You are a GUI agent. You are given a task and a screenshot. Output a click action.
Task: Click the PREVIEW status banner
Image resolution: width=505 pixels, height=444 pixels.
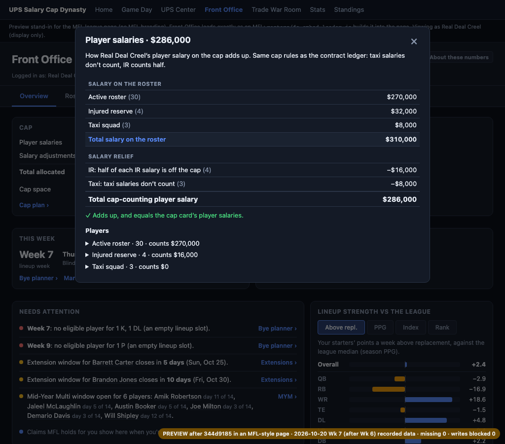pyautogui.click(x=329, y=434)
